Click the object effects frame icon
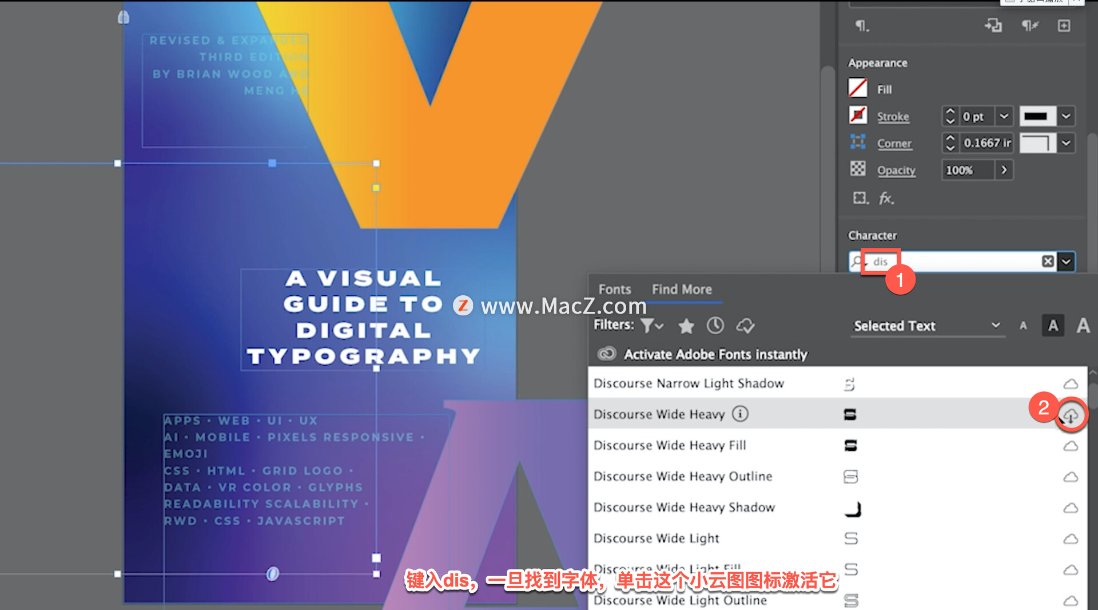 [x=860, y=198]
